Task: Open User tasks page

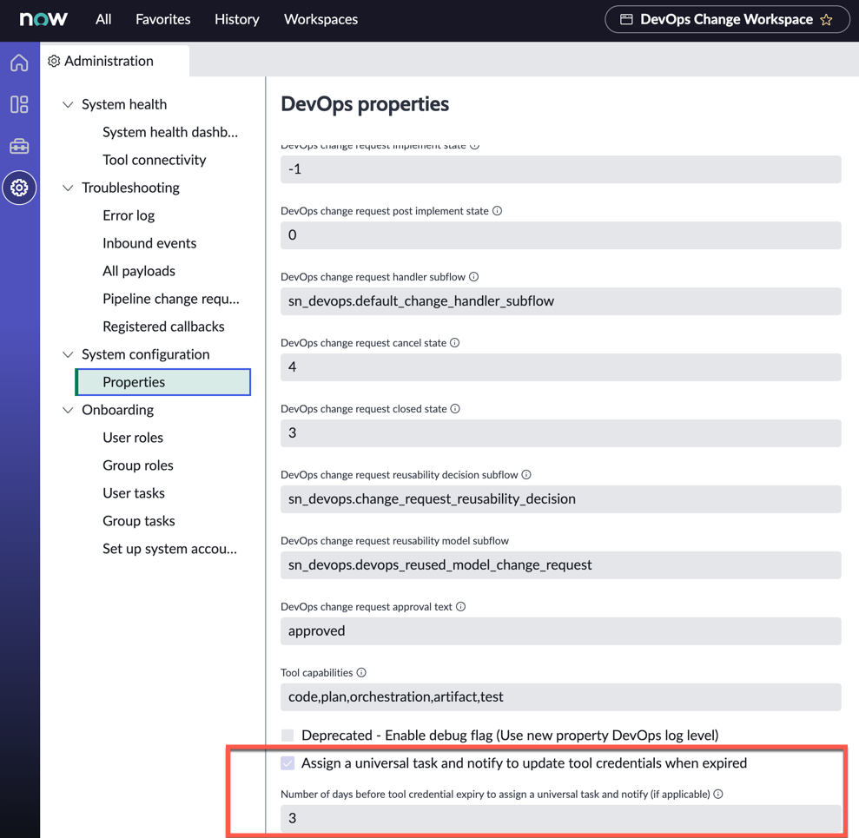Action: coord(134,493)
